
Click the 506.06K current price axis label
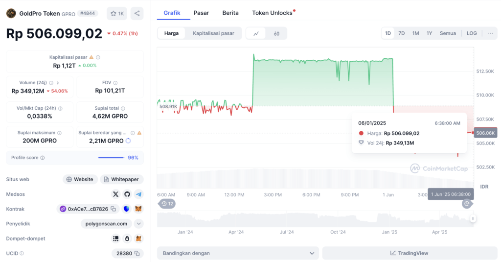coord(485,133)
